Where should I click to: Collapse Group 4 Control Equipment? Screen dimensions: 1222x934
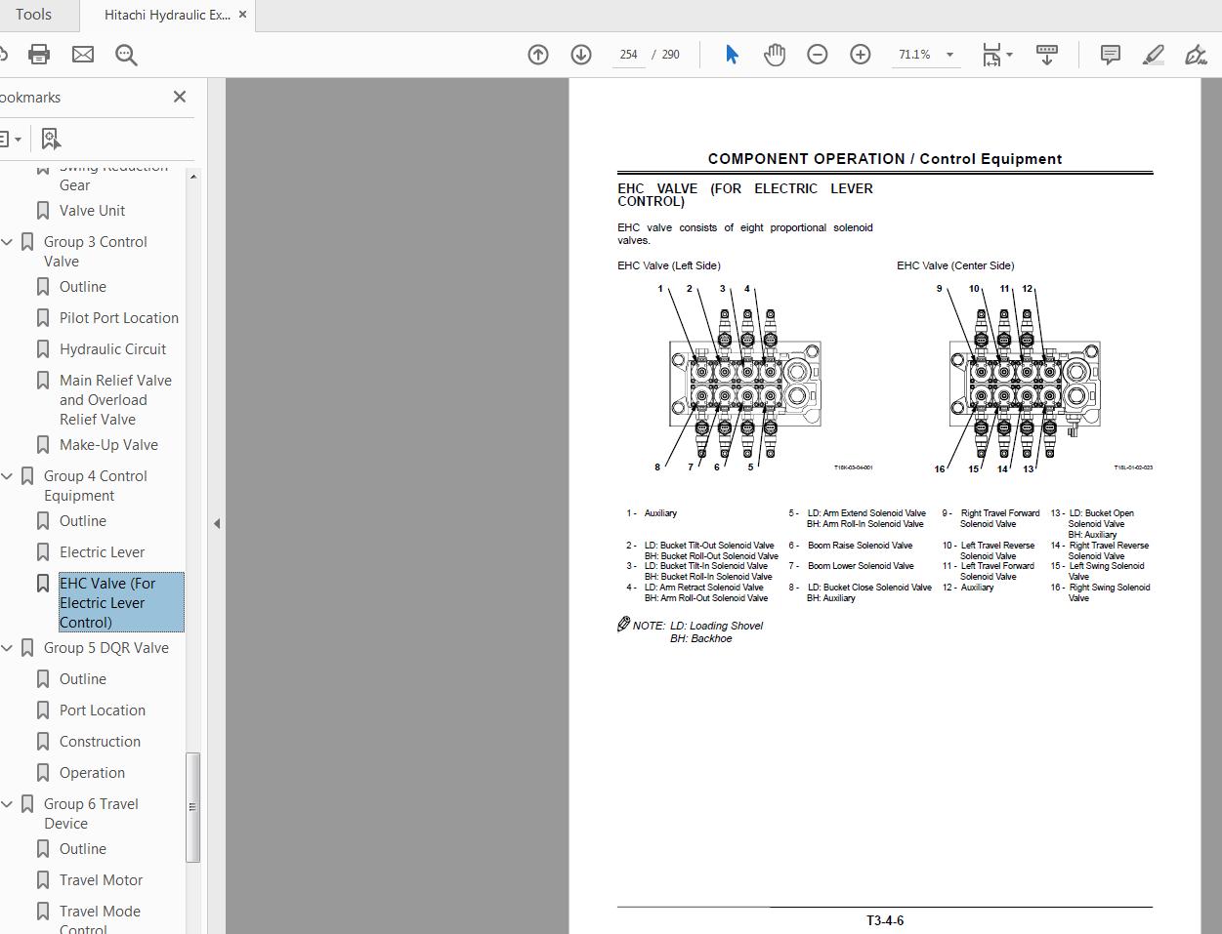click(7, 476)
